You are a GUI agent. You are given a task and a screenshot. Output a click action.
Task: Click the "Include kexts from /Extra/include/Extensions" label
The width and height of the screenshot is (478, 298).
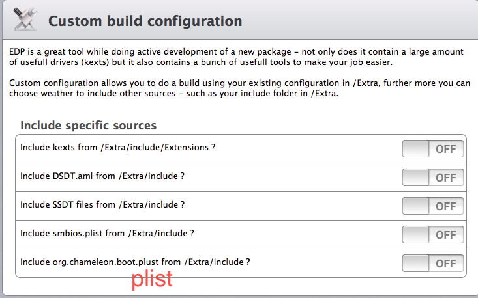[117, 148]
